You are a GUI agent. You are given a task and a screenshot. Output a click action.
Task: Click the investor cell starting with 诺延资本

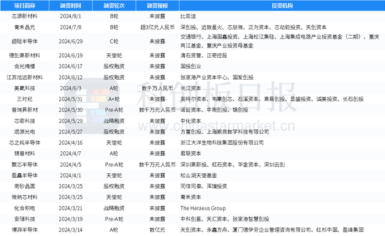215,110
